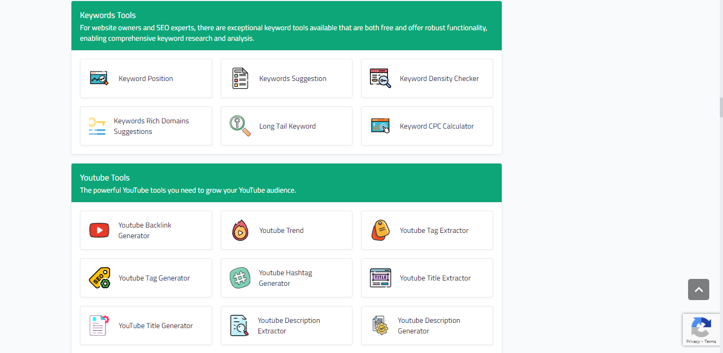Click the Keywords Suggestion checklist icon

point(240,78)
